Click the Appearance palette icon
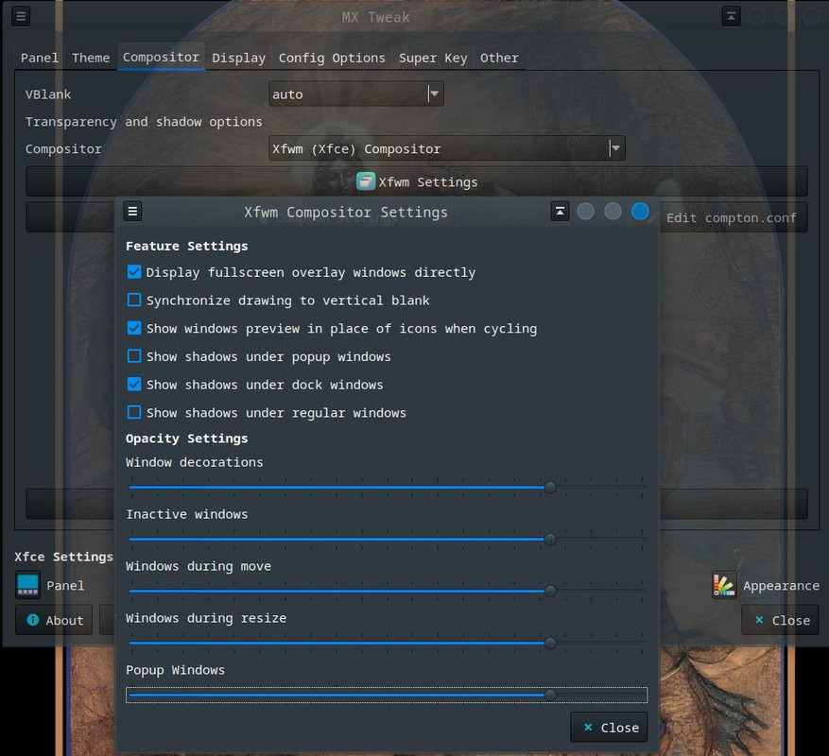The width and height of the screenshot is (829, 756). 724,585
